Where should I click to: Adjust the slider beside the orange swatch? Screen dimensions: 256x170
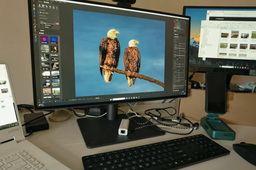[48, 23]
